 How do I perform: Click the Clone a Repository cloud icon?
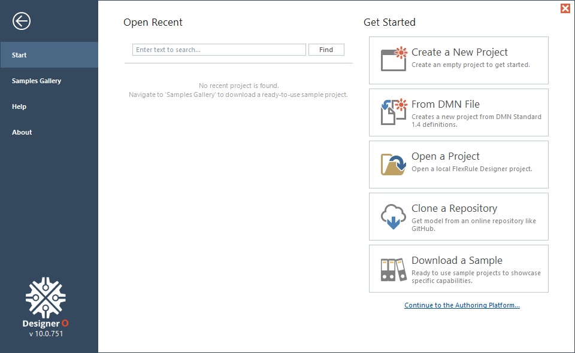tap(394, 217)
